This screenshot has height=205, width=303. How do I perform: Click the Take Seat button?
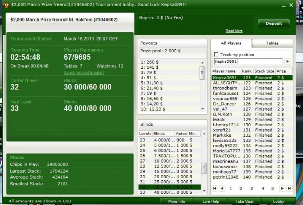[x=245, y=202]
